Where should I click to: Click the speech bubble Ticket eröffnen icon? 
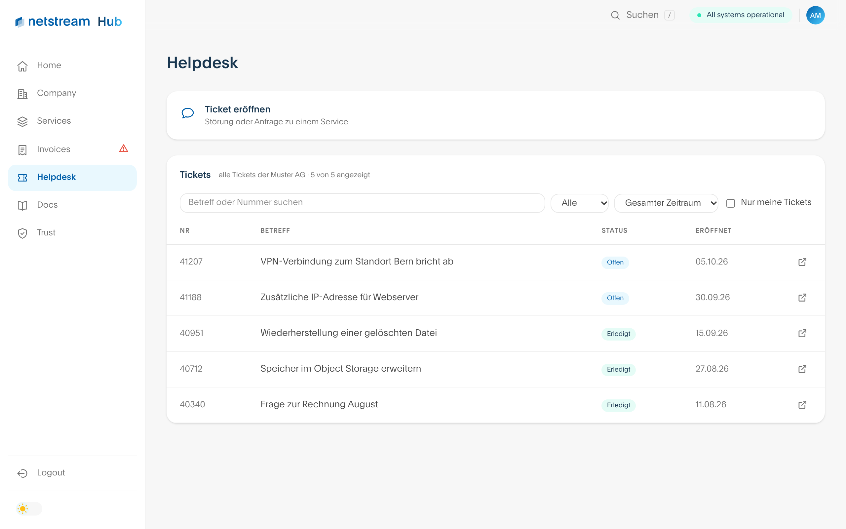point(187,113)
